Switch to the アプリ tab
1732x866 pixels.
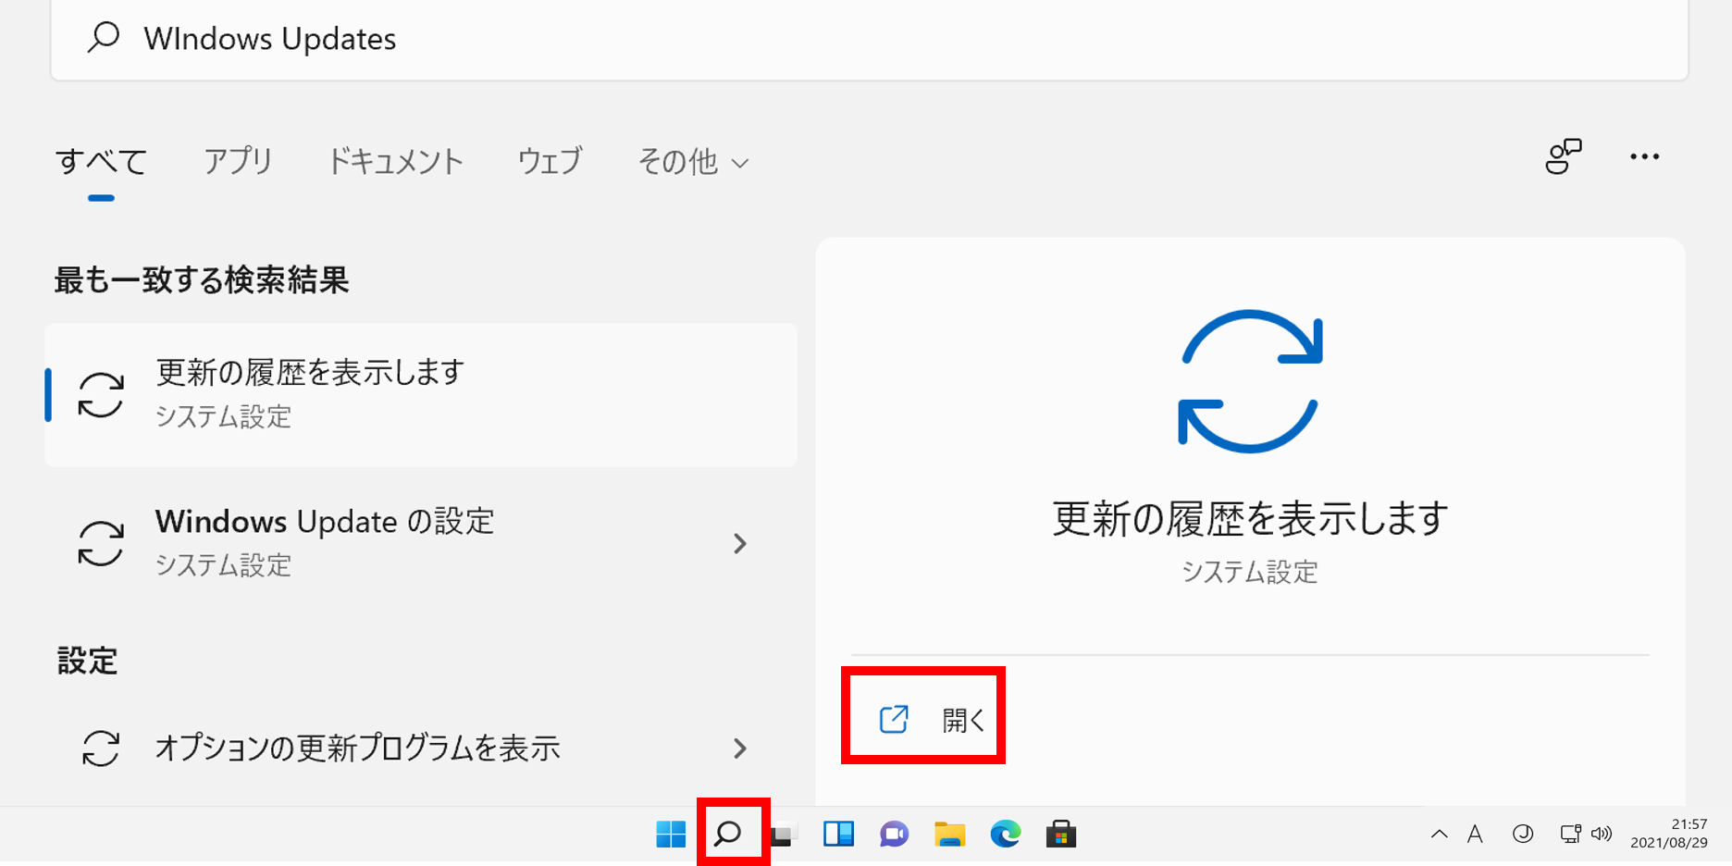click(x=238, y=162)
